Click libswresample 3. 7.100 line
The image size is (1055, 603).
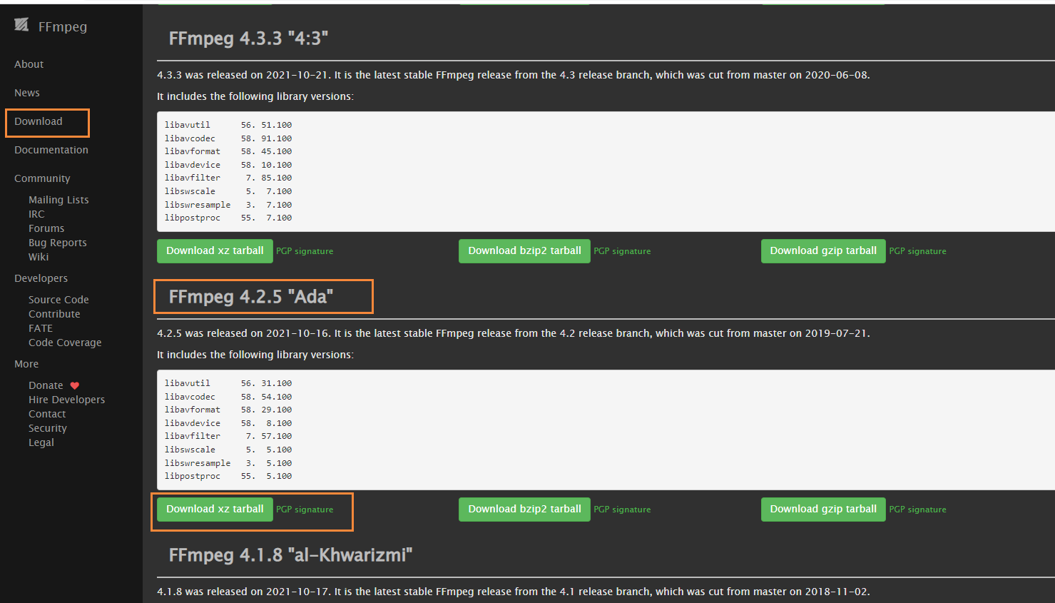coord(228,205)
